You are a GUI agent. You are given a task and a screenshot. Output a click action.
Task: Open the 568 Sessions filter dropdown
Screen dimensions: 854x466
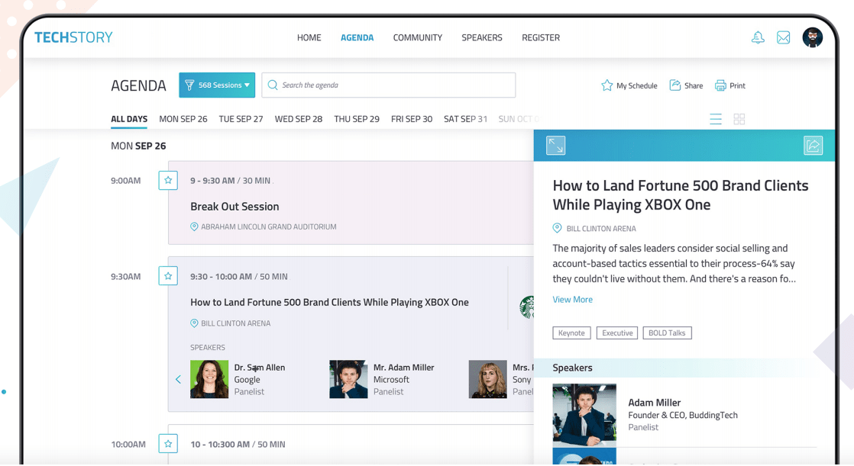pos(217,85)
